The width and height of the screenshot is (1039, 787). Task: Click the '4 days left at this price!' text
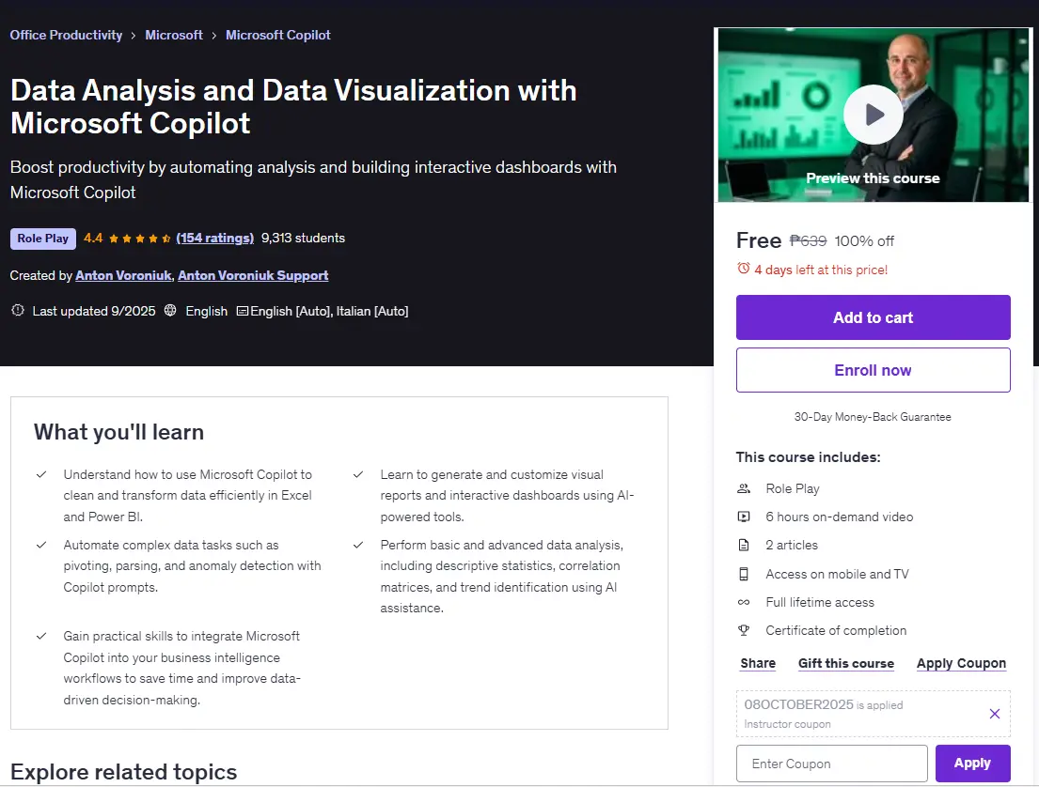click(821, 270)
